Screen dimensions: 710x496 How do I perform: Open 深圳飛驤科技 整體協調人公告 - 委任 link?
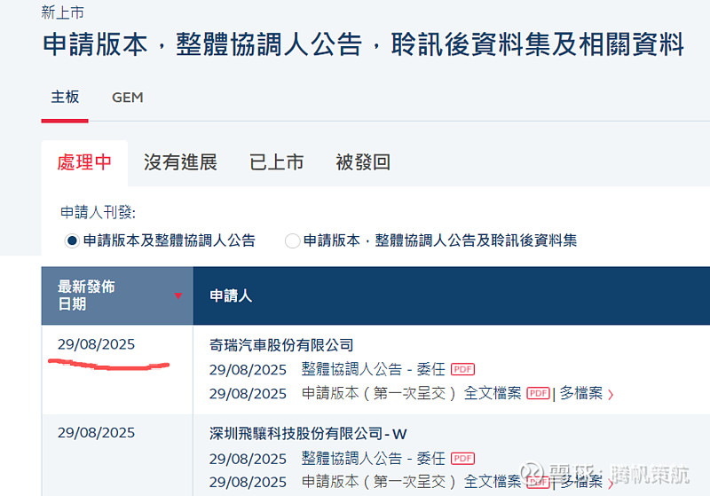point(374,459)
